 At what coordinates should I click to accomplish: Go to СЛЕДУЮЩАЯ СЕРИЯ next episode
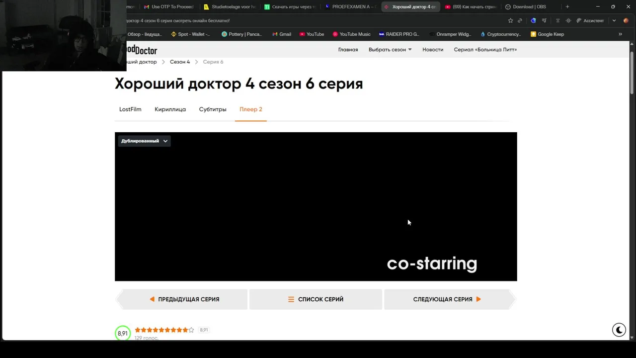450,299
